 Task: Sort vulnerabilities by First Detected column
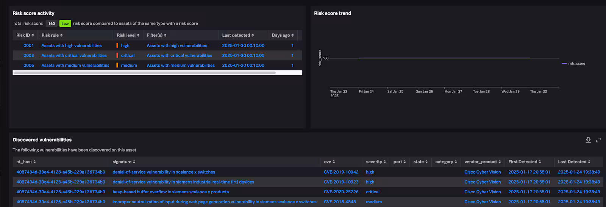[x=525, y=162]
